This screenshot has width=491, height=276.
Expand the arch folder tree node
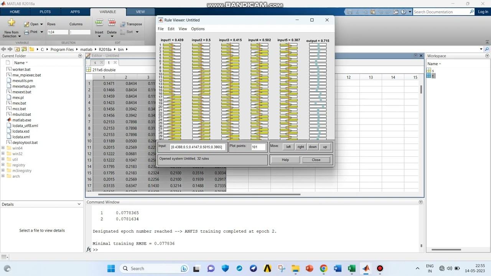[3, 176]
